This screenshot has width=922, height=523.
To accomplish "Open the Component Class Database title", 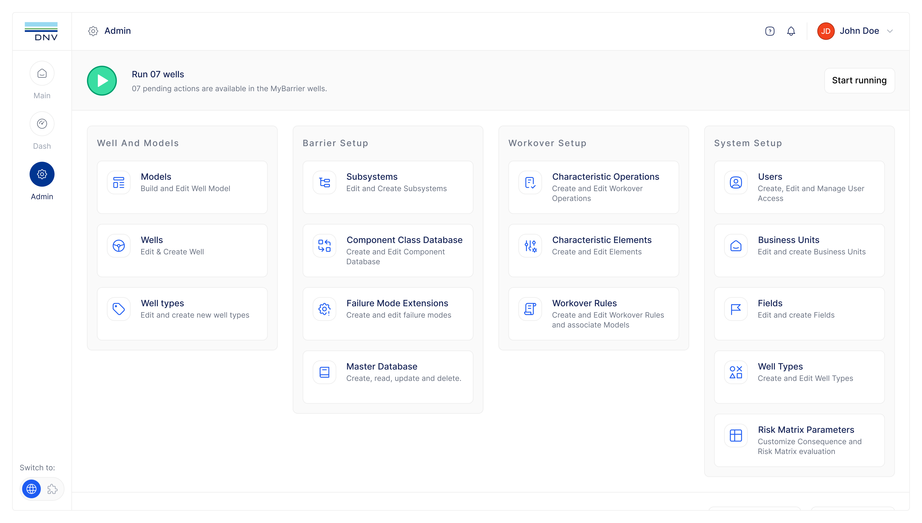I will click(404, 240).
